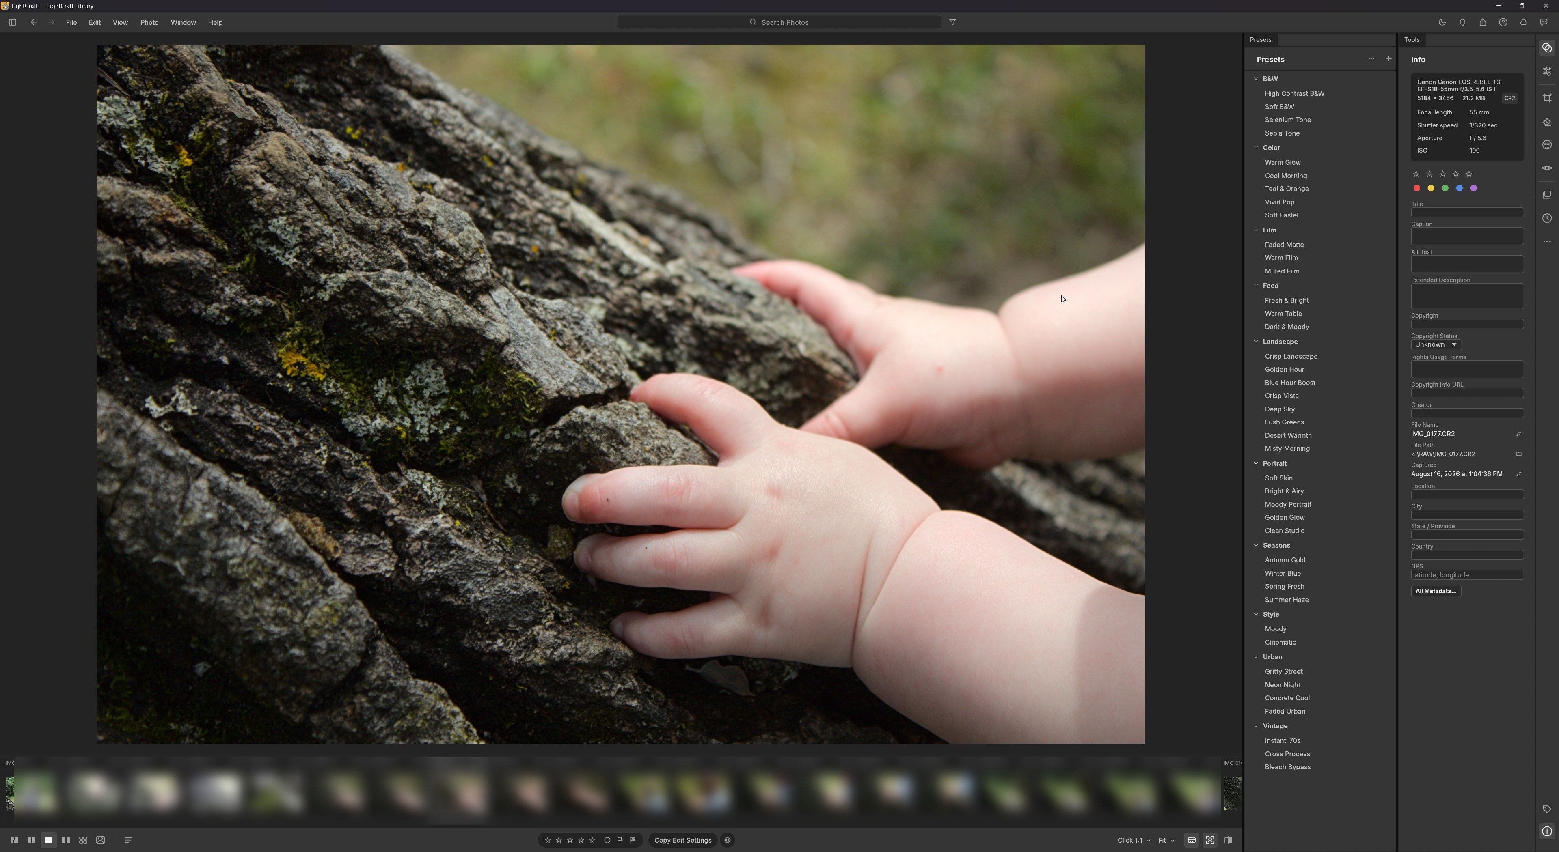Focus the Search Photos field
This screenshot has height=852, width=1559.
click(778, 22)
